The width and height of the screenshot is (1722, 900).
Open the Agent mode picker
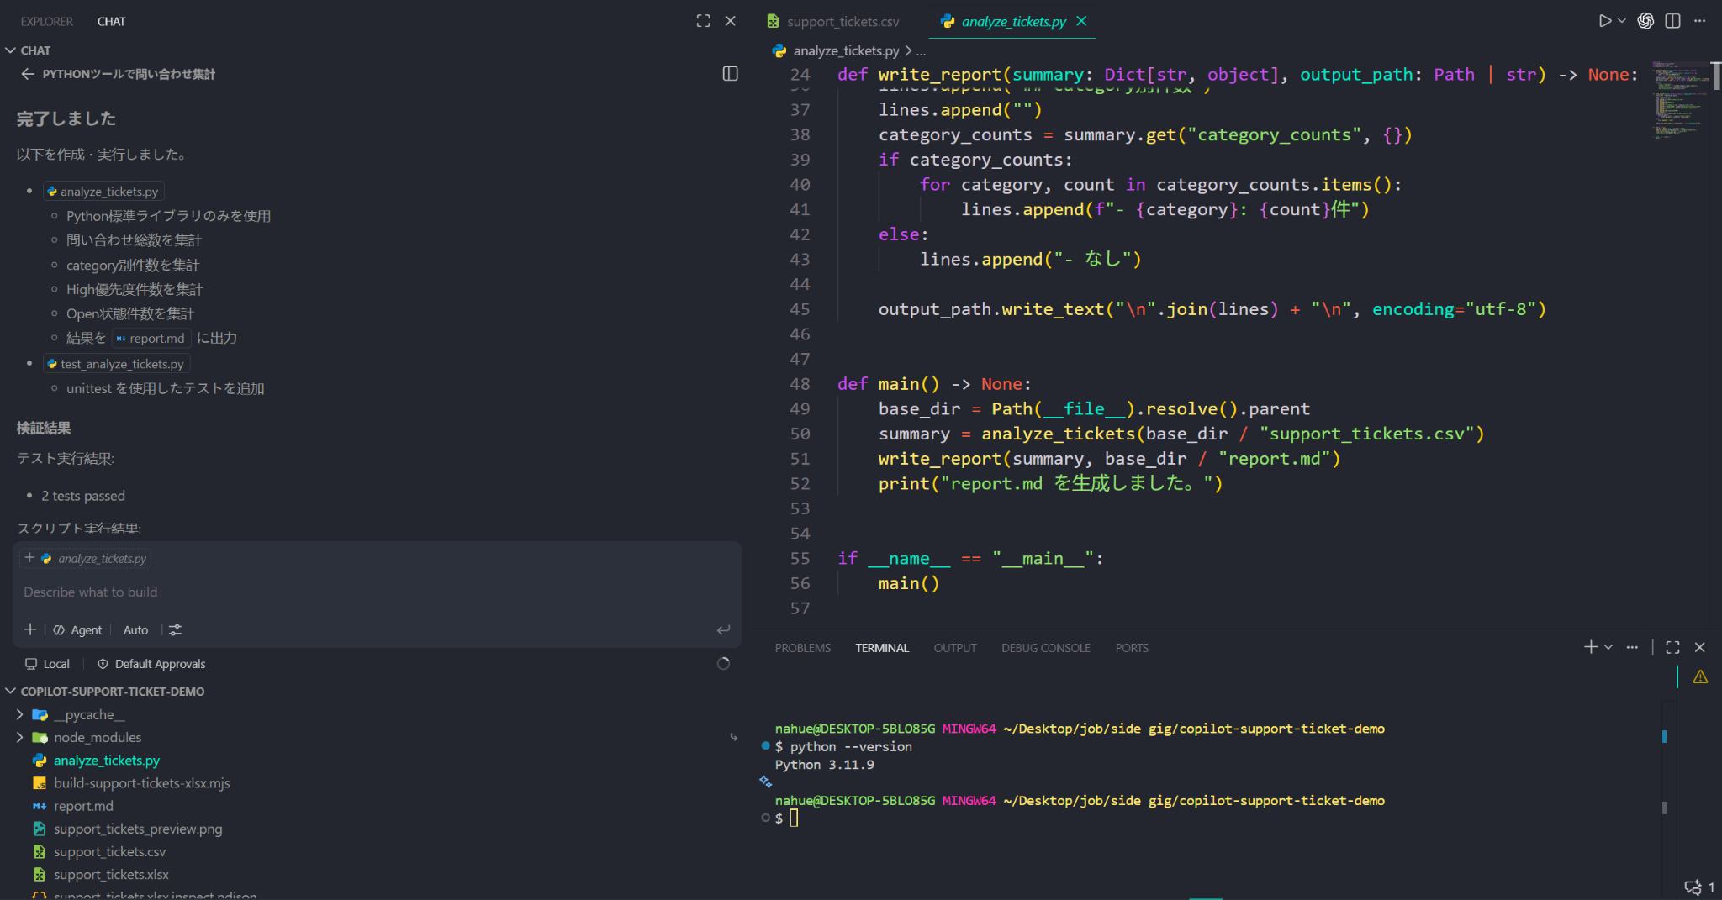click(77, 629)
